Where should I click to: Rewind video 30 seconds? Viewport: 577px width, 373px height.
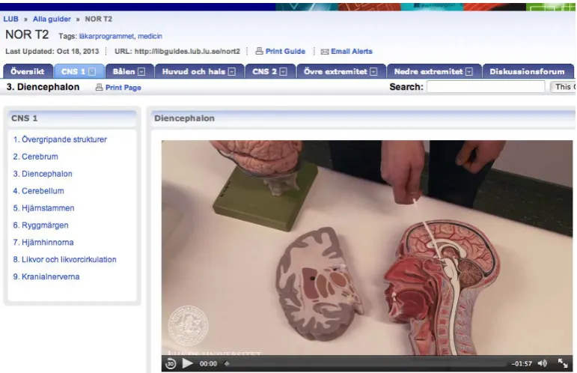(171, 364)
